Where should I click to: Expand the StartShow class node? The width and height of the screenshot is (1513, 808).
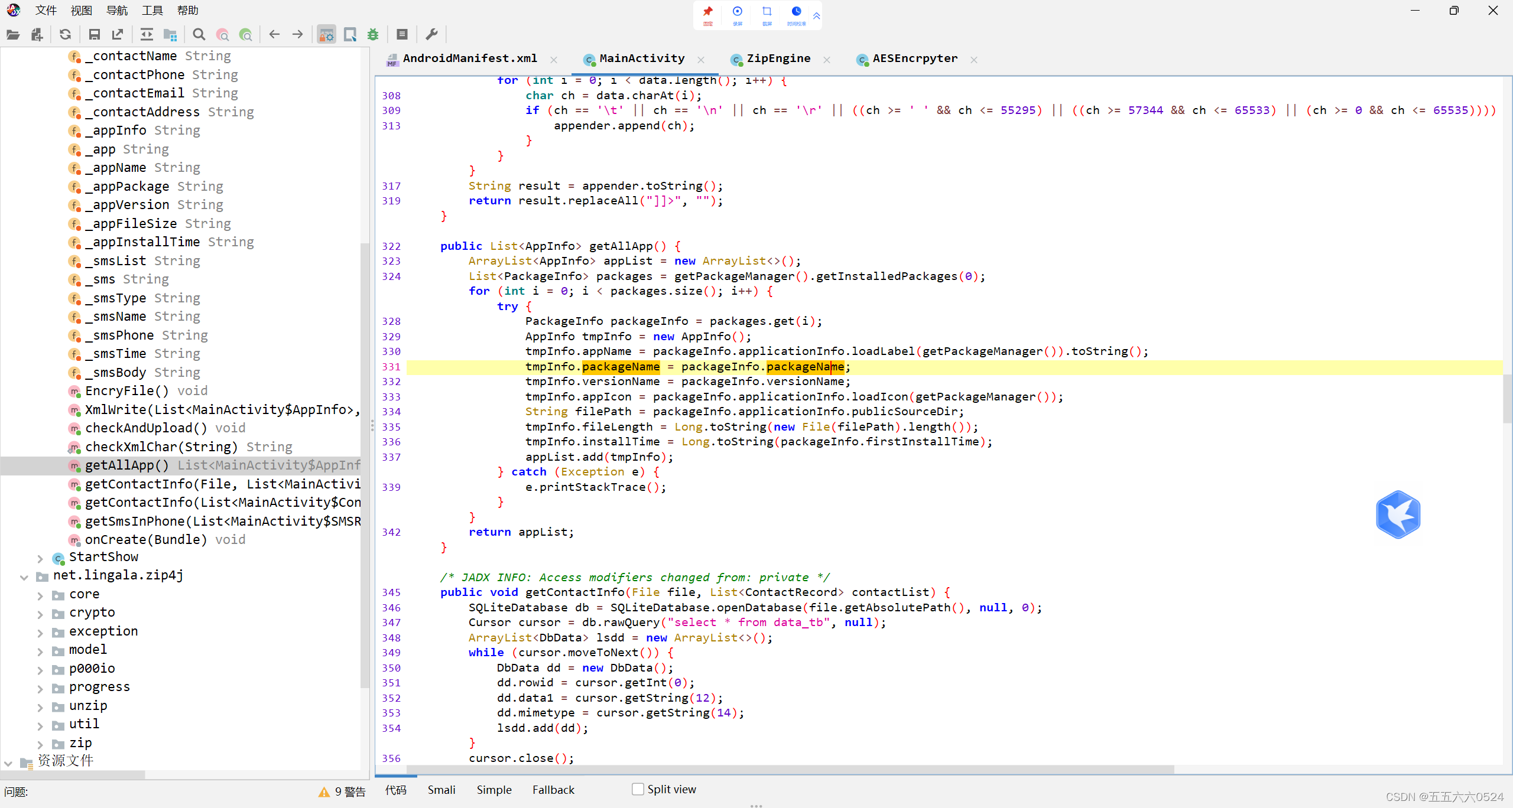click(40, 558)
